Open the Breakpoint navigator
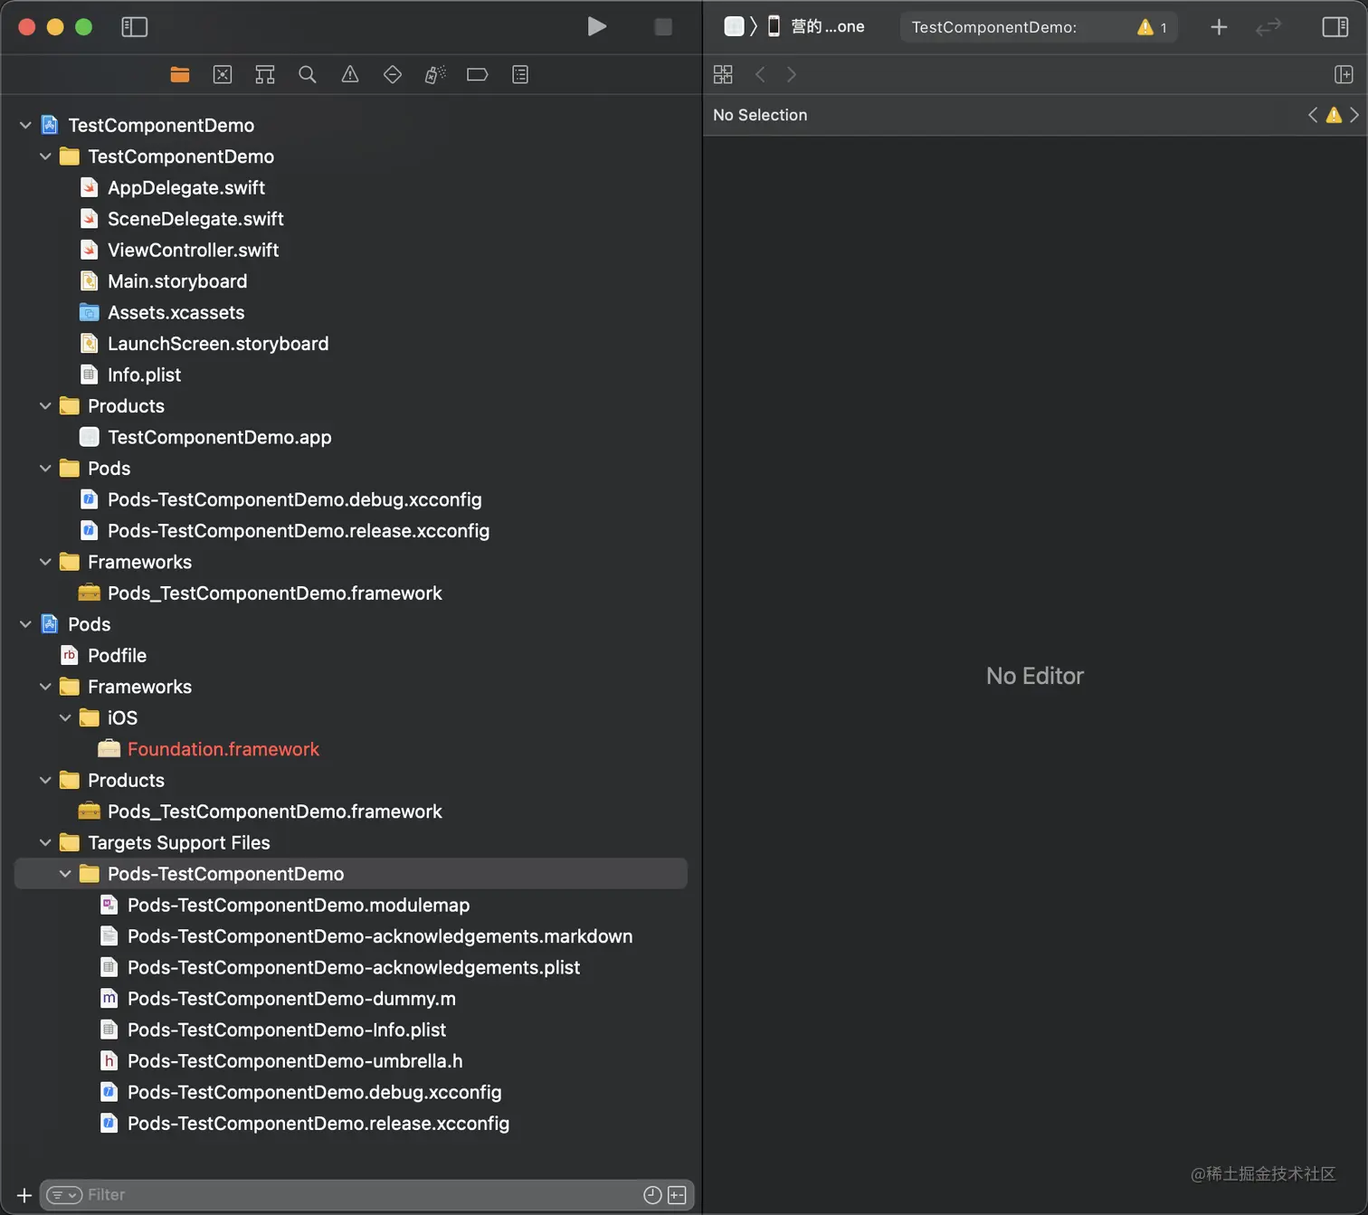Viewport: 1368px width, 1215px height. (478, 75)
